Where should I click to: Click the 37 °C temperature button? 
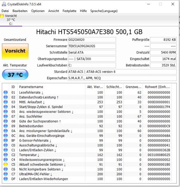click(15, 75)
